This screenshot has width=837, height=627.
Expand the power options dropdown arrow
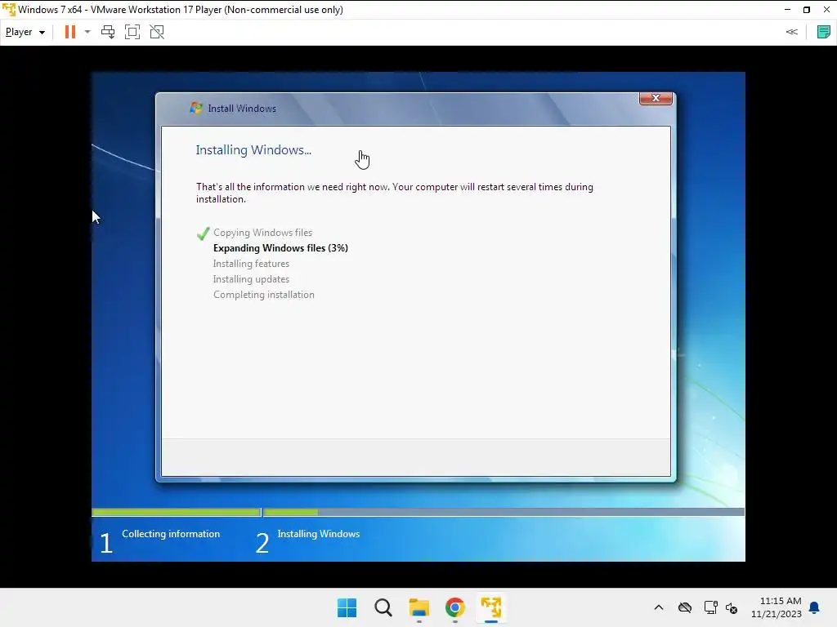coord(87,32)
